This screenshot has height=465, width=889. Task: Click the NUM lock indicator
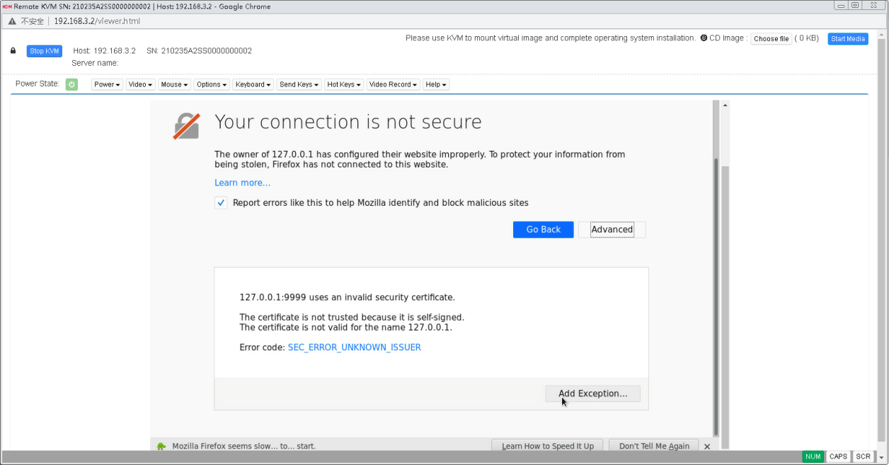(x=813, y=457)
